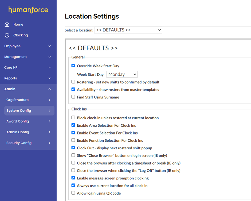Uncheck Availability show rosters from templates
The image size is (251, 201).
[x=73, y=89]
